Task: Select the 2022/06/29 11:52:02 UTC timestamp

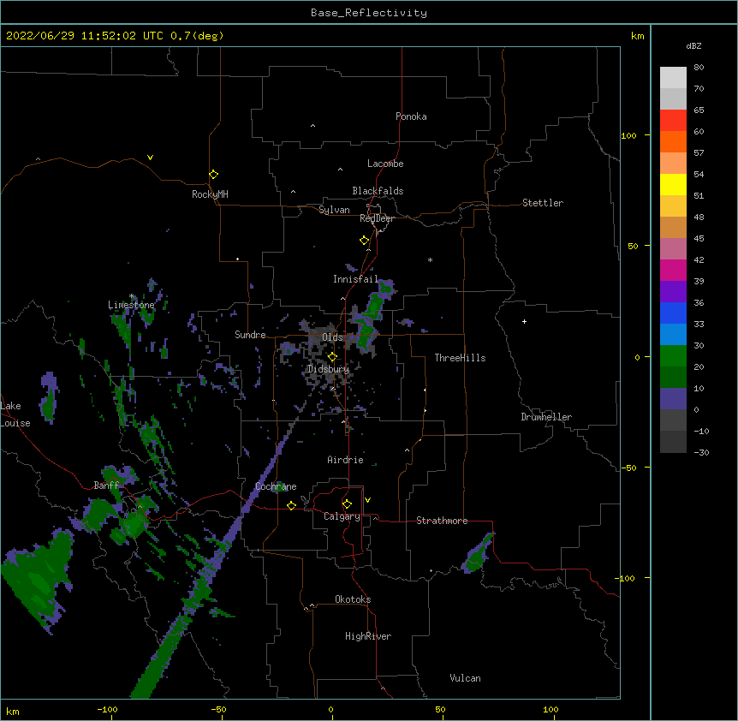Action: pos(85,36)
